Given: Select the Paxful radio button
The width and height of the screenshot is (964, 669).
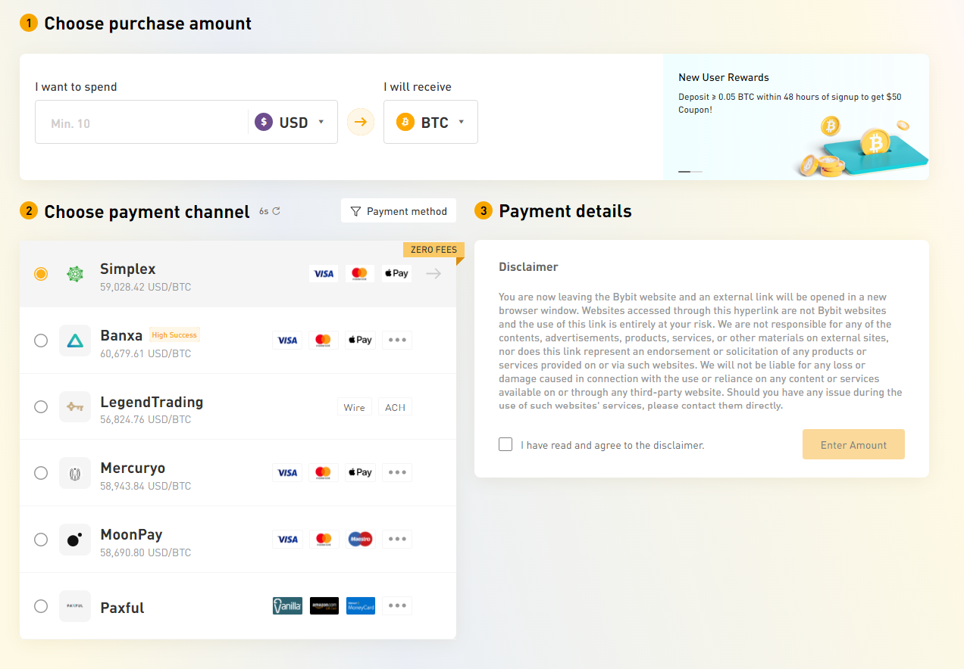Looking at the screenshot, I should pyautogui.click(x=41, y=606).
